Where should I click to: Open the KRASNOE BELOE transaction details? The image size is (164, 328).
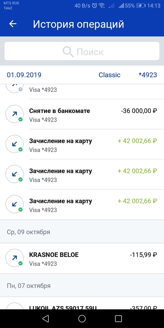(82, 258)
